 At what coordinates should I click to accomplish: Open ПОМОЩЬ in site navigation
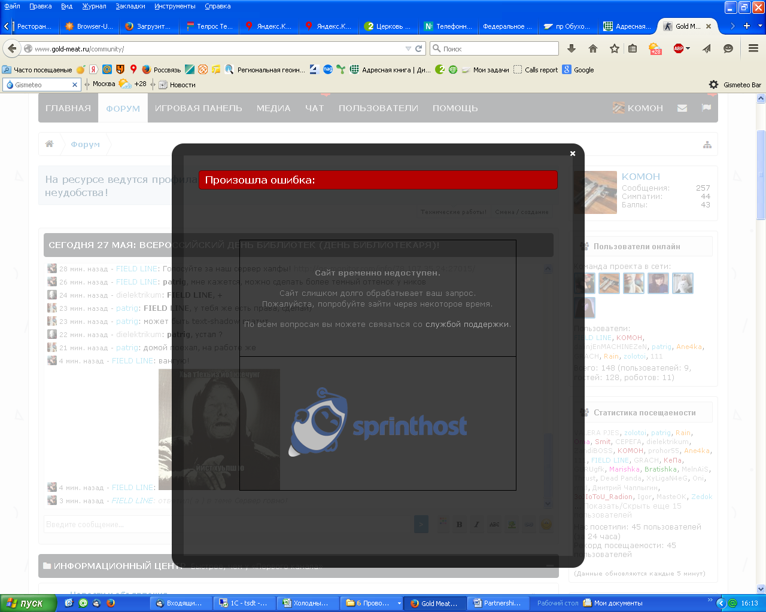[x=455, y=108]
